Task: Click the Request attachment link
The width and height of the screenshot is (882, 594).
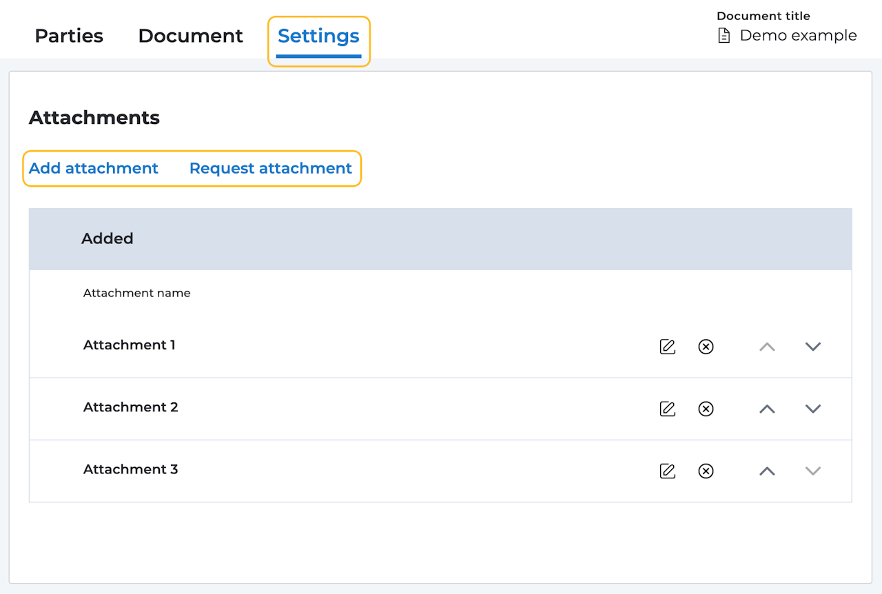Action: [x=271, y=168]
